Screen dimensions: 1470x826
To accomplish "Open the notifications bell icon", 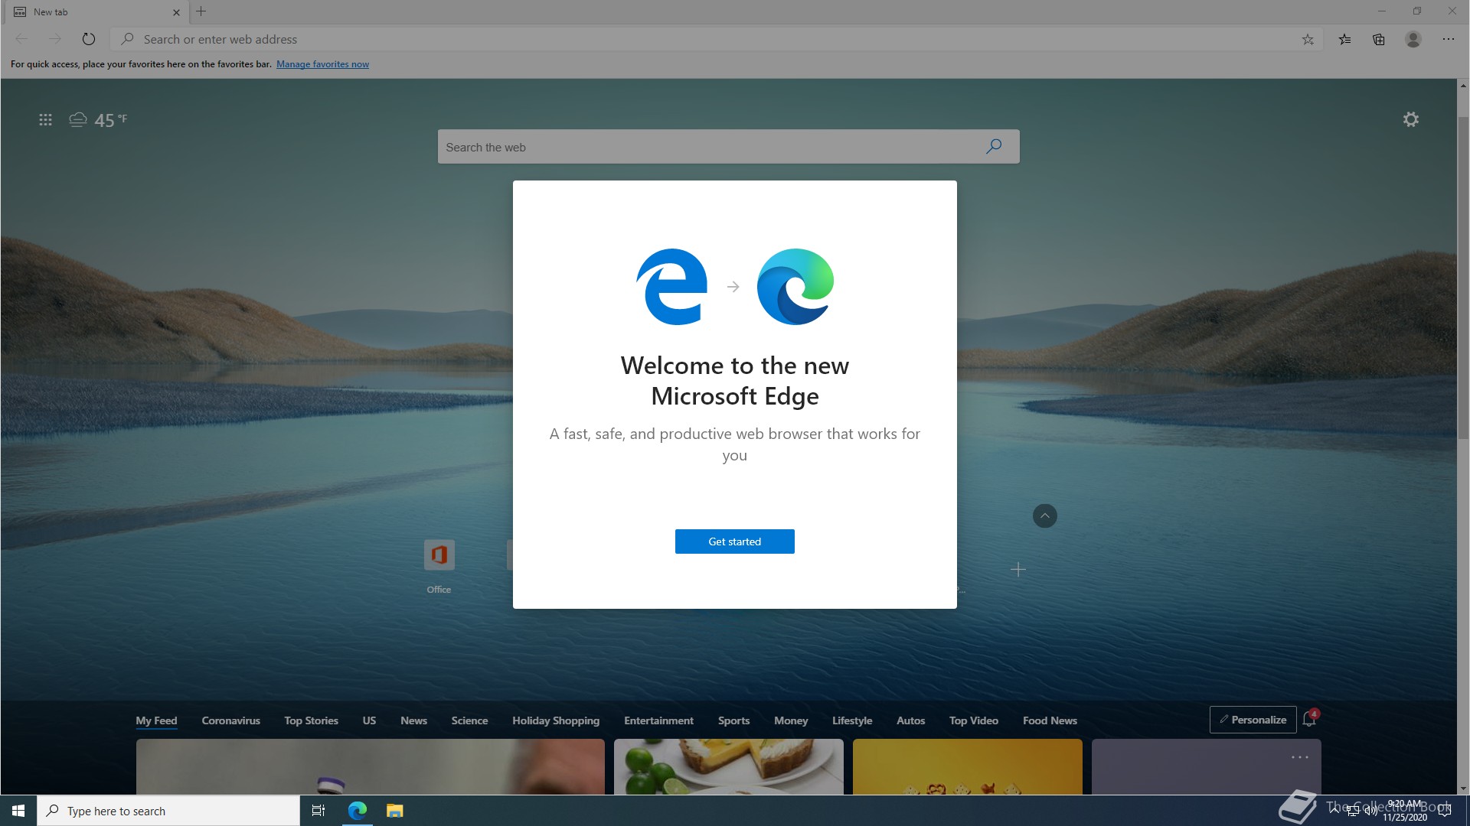I will (x=1309, y=719).
